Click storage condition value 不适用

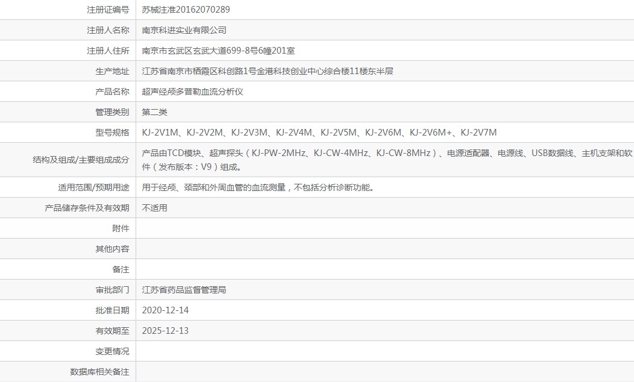click(x=154, y=208)
